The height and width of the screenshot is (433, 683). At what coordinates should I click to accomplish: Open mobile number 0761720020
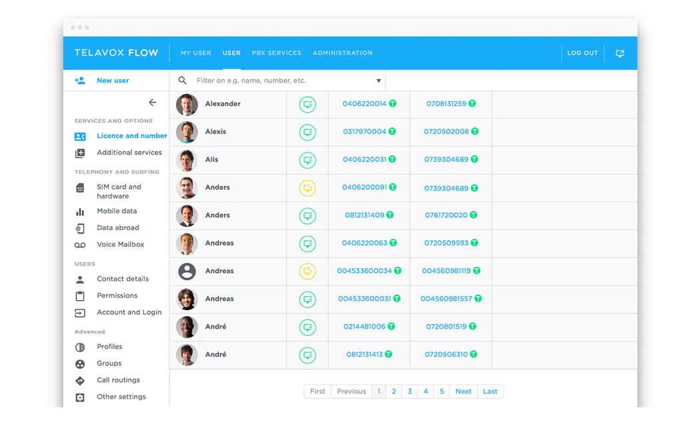446,215
